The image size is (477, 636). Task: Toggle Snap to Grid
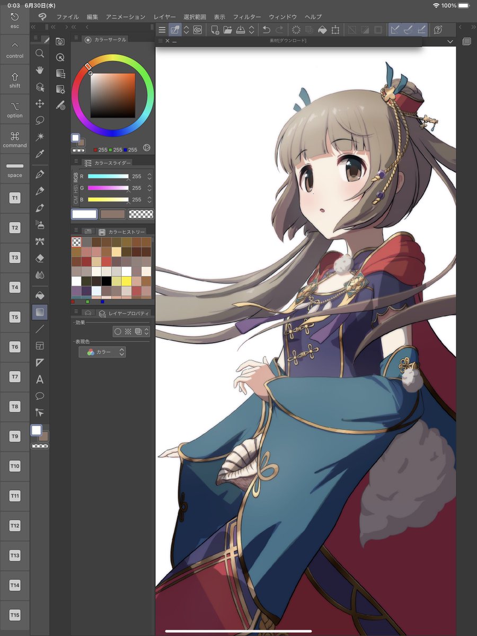[422, 30]
